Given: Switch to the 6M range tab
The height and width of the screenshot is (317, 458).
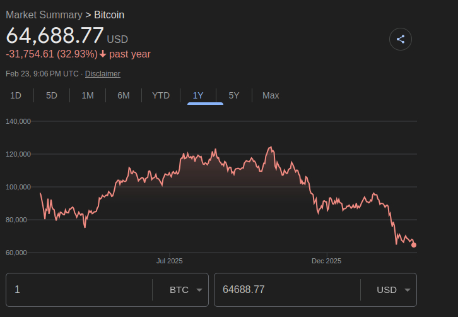Looking at the screenshot, I should pos(124,95).
